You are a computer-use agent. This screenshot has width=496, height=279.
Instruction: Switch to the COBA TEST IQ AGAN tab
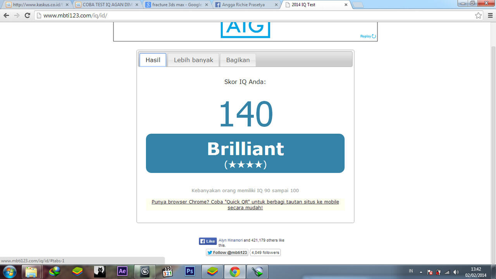tap(107, 5)
